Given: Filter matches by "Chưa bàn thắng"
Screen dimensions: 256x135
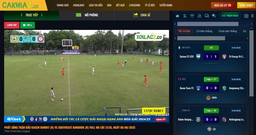Looking at the screenshot, I should (x=228, y=31).
